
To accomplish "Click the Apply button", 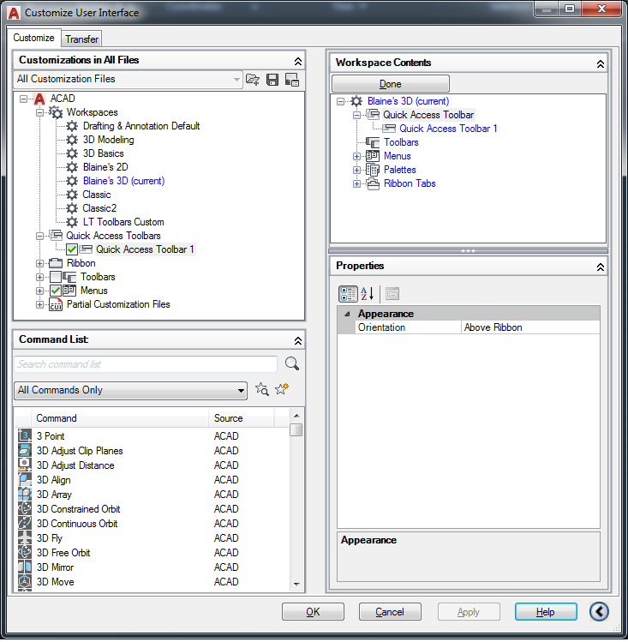I will [x=469, y=612].
